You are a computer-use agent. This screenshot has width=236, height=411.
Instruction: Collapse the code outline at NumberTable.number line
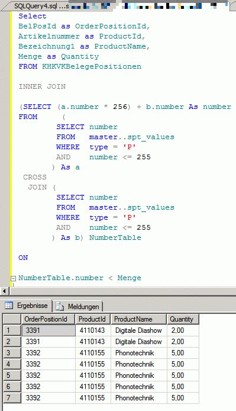(x=13, y=278)
